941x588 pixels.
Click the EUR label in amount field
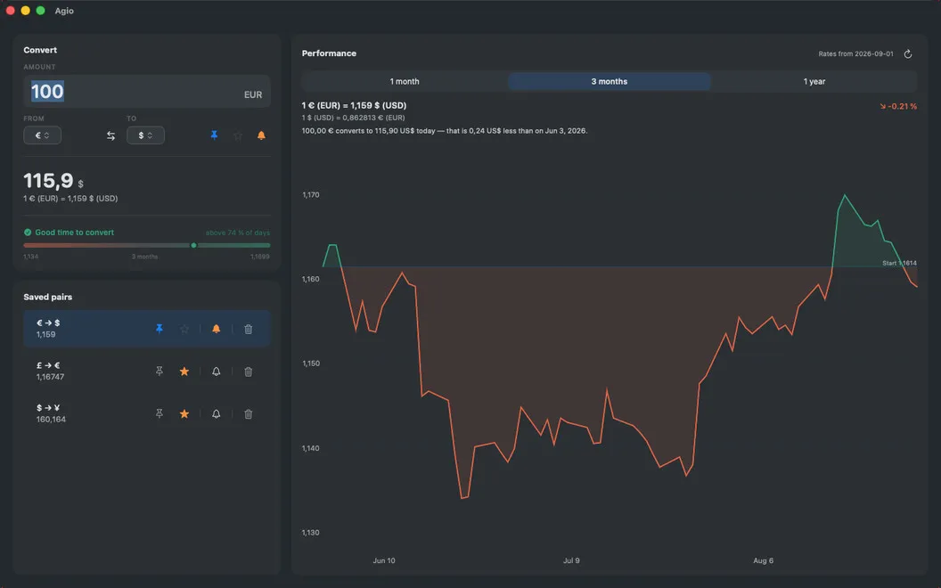253,94
